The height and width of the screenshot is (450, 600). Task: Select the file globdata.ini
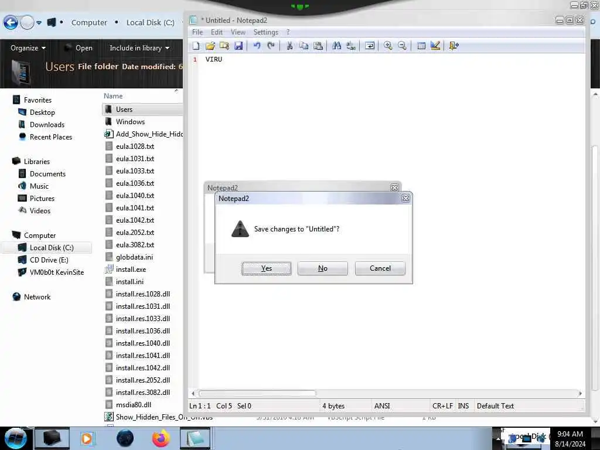tap(134, 257)
